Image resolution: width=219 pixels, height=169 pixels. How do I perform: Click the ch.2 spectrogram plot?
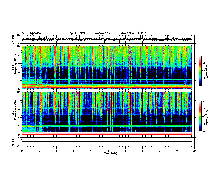click(107, 113)
